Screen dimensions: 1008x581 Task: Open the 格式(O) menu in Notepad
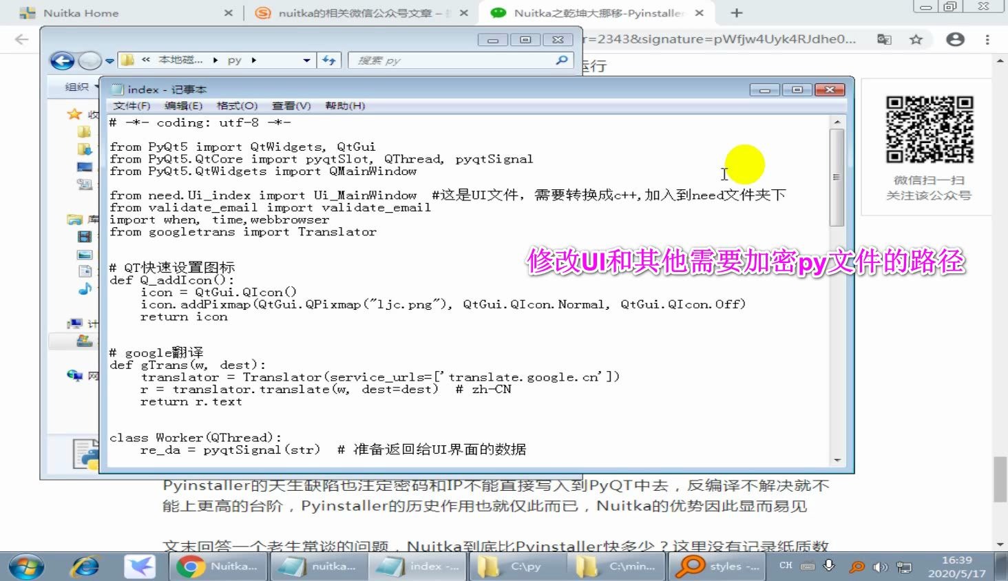237,105
